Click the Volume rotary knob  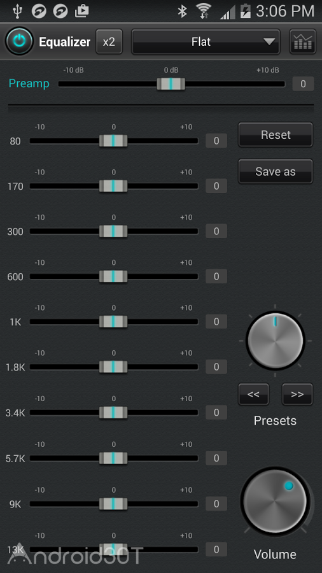(276, 502)
